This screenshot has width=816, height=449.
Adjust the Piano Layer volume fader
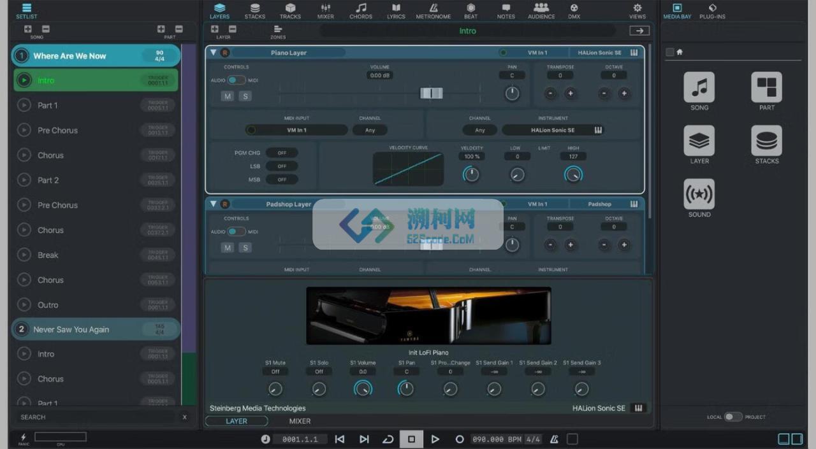click(432, 94)
